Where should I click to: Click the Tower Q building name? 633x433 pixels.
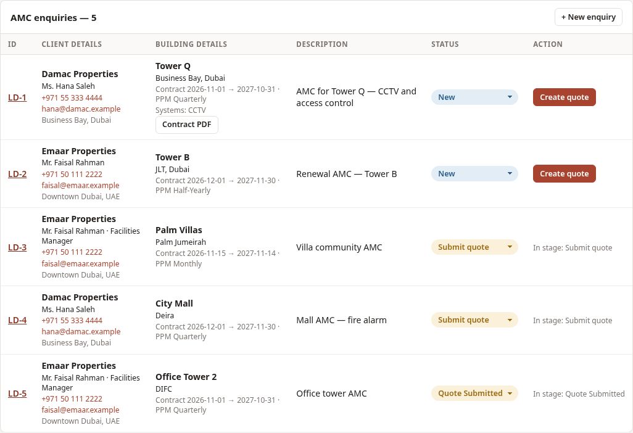click(173, 66)
